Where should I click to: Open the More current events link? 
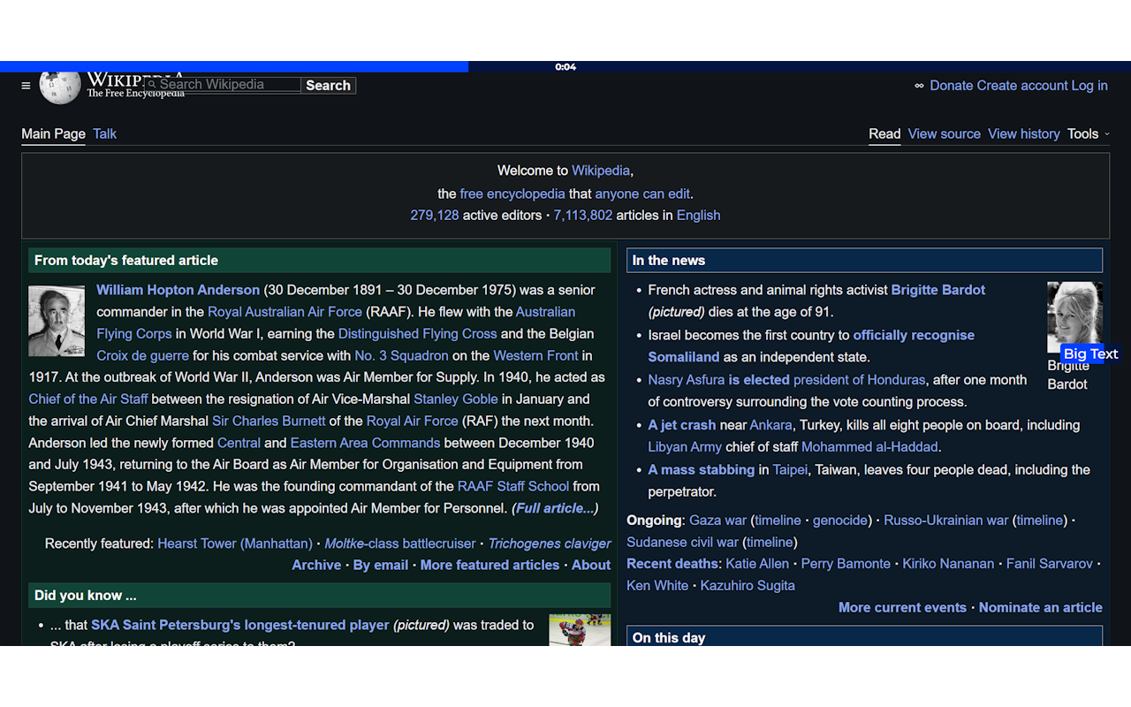point(902,607)
